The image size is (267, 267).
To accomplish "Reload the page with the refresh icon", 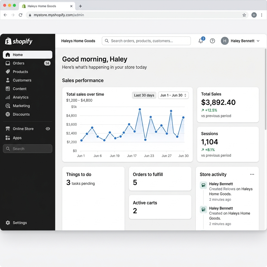I will point(21,15).
